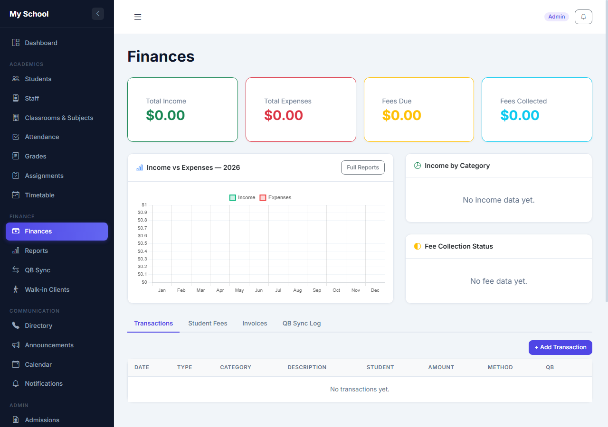Click the Reports bar chart icon
This screenshot has height=427, width=608.
click(x=16, y=251)
